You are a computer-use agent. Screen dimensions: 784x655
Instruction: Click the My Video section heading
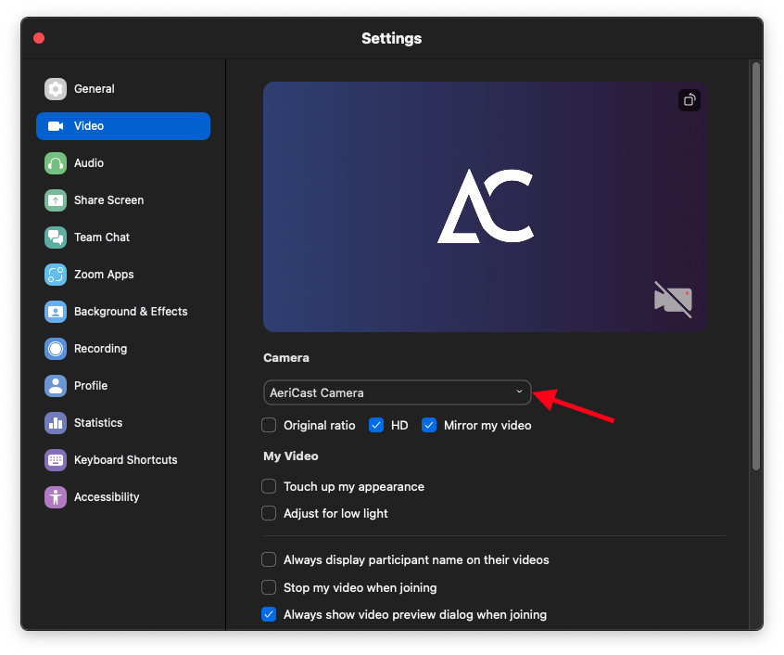pyautogui.click(x=290, y=456)
